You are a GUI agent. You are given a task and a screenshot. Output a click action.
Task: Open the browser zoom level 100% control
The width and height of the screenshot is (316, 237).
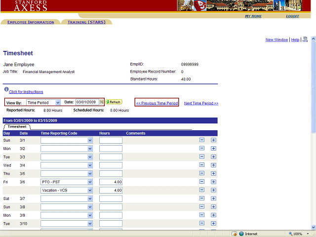[300, 234]
